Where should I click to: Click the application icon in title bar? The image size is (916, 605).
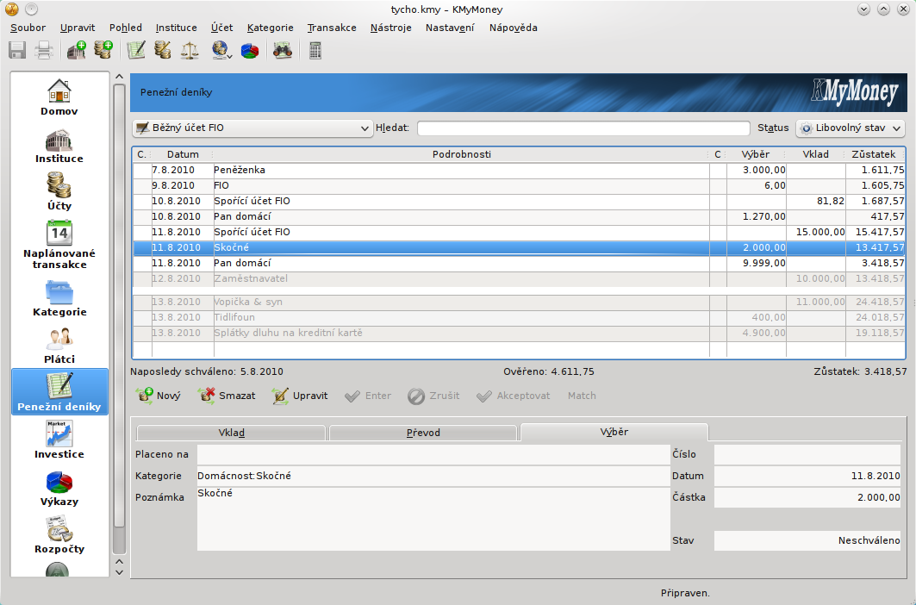(x=11, y=9)
